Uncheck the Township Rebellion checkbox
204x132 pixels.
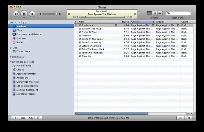[80, 53]
